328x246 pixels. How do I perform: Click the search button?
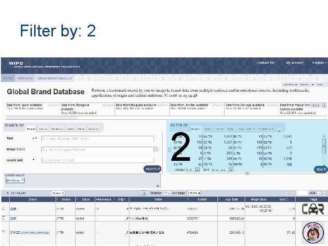pyautogui.click(x=153, y=169)
